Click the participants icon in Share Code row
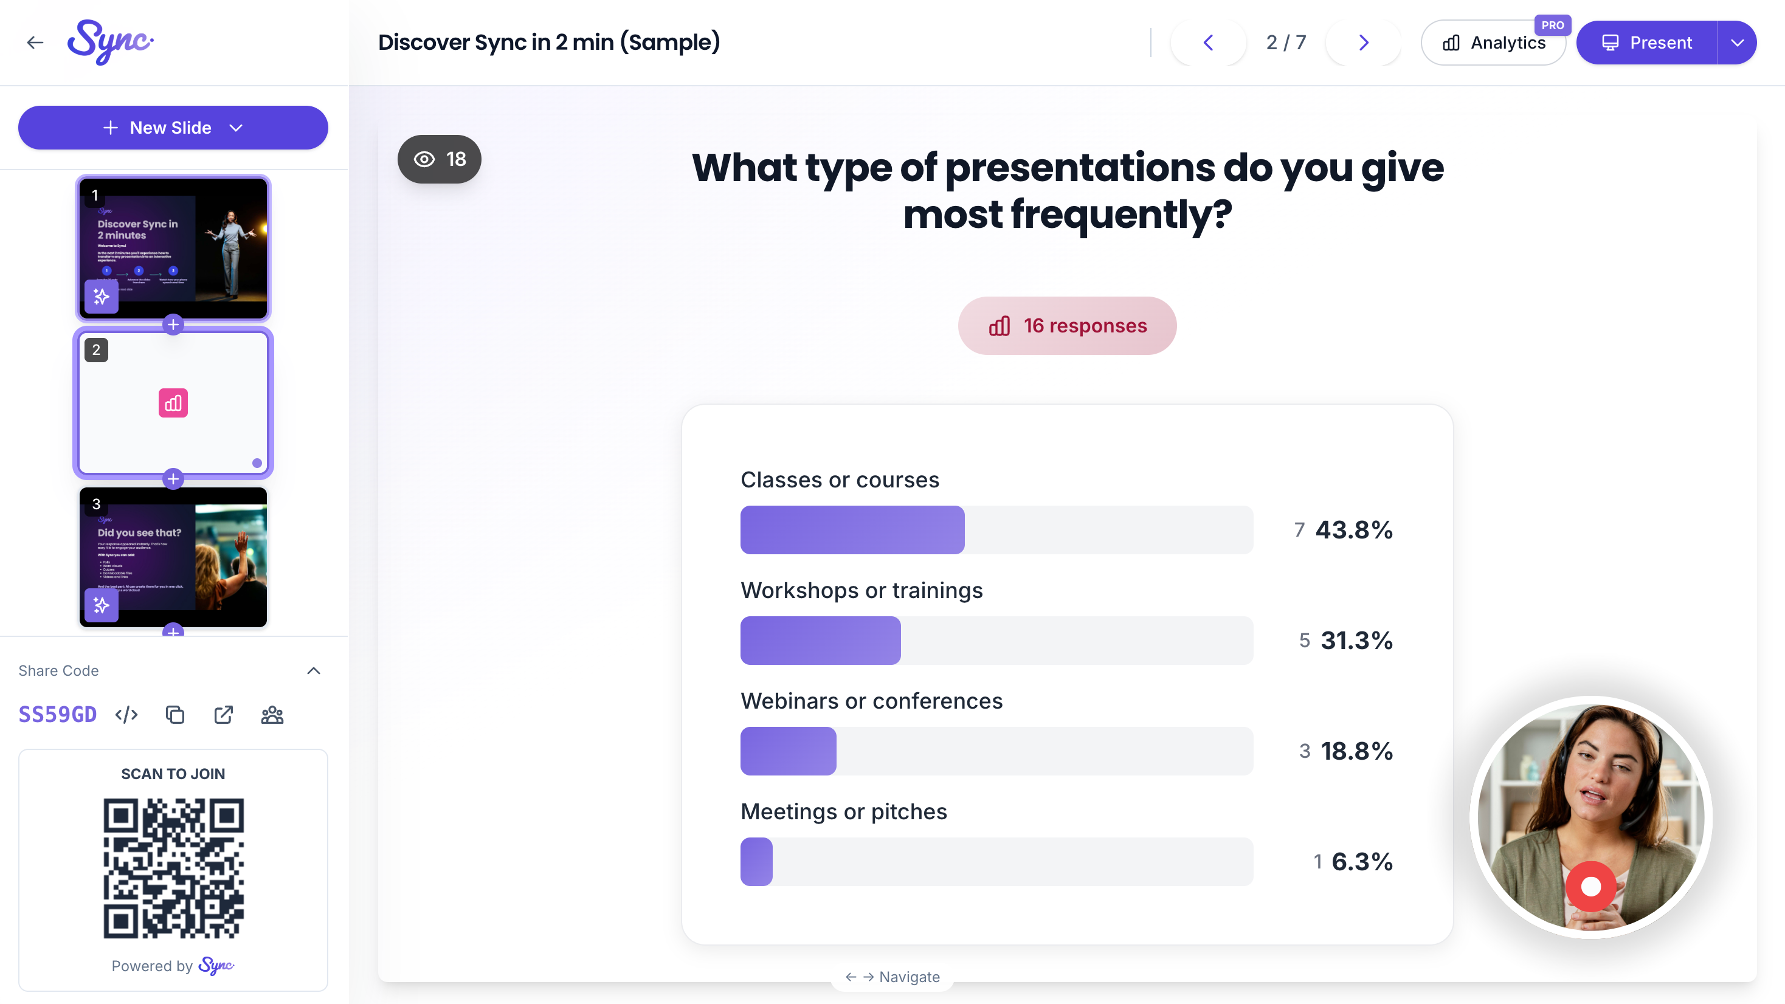The width and height of the screenshot is (1785, 1004). [272, 714]
